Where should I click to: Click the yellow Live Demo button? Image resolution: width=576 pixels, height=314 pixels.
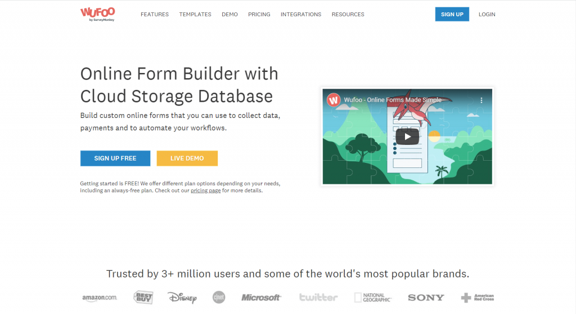[x=187, y=158]
